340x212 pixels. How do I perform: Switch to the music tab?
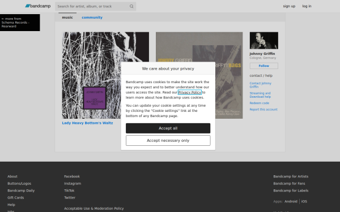[67, 18]
